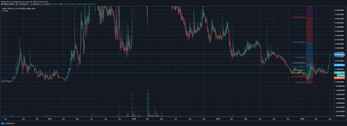Select the Vol (20) indicator label
This screenshot has width=347, height=126.
click(x=5, y=11)
